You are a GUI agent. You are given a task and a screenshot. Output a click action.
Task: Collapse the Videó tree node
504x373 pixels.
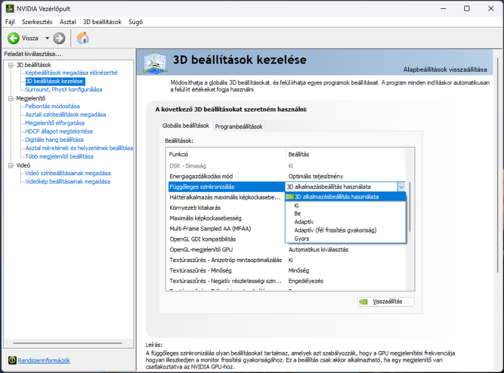(x=11, y=165)
